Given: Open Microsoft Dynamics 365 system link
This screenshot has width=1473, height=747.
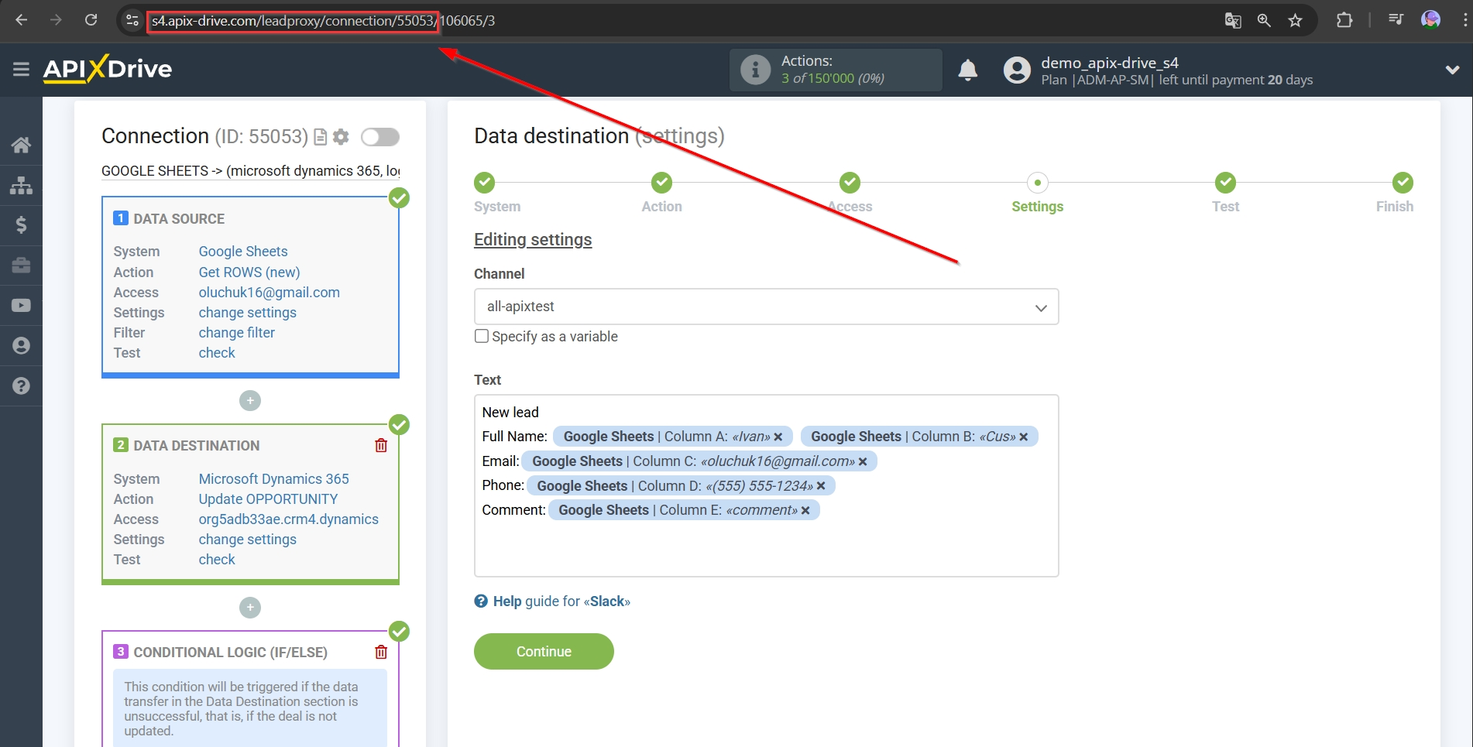Looking at the screenshot, I should coord(274,479).
